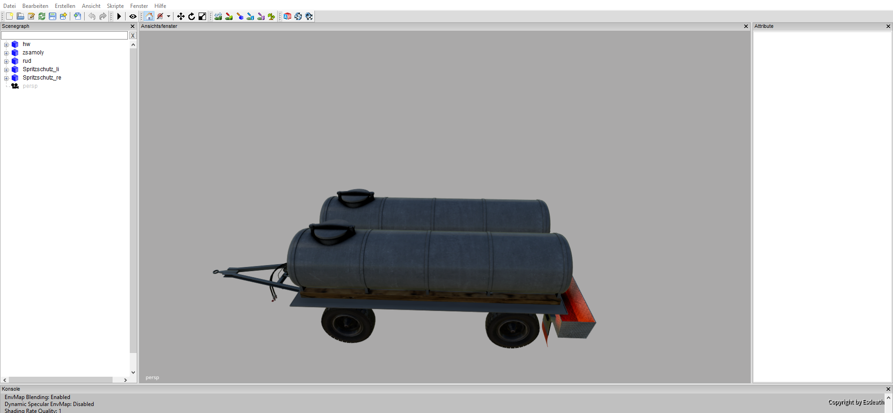
Task: Click the Scenegraph search input field
Action: point(64,35)
